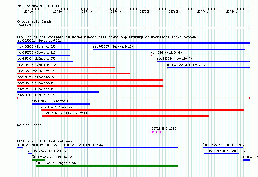
Task: Select the 20p11.21 cytogenetic band label
Action: click(x=24, y=25)
